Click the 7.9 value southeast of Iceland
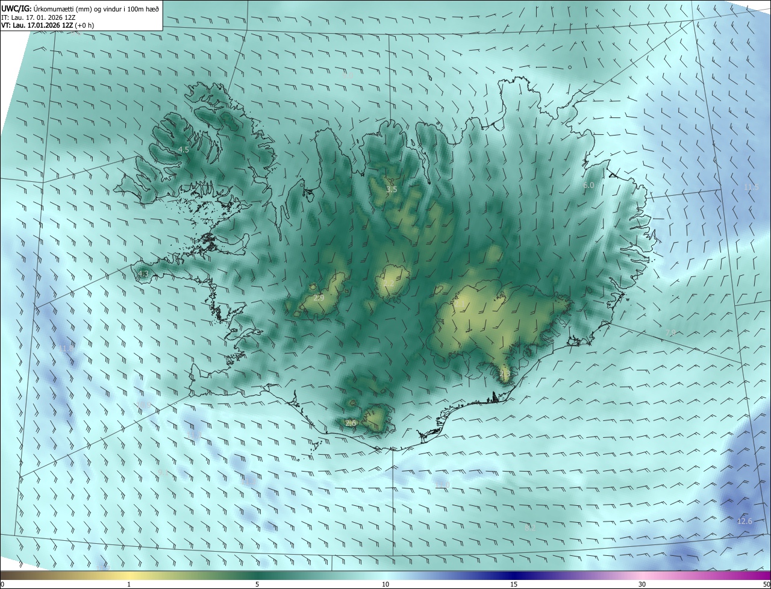This screenshot has height=589, width=771. [670, 332]
